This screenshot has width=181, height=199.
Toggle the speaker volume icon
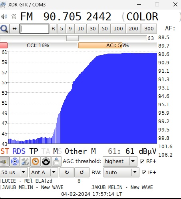pos(4,16)
